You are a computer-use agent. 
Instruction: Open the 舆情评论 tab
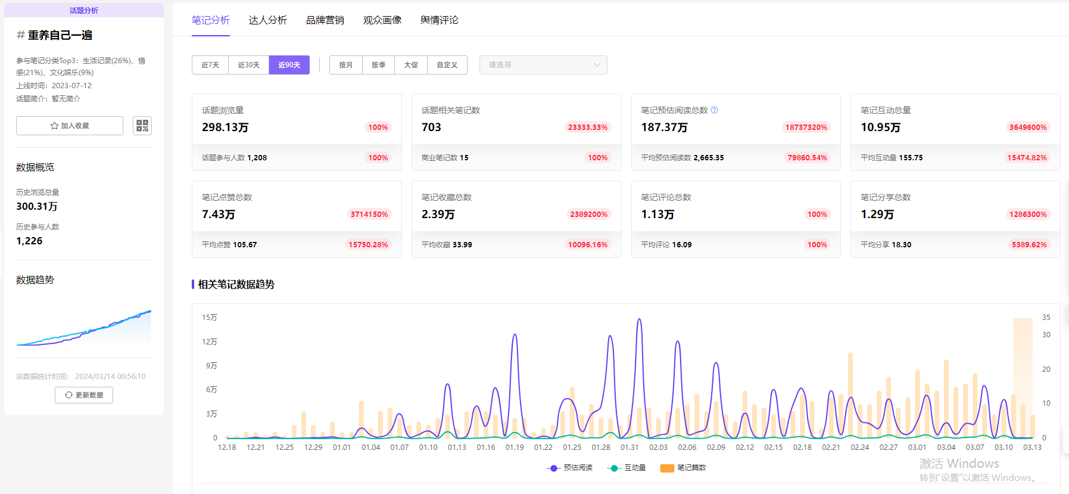coord(440,20)
